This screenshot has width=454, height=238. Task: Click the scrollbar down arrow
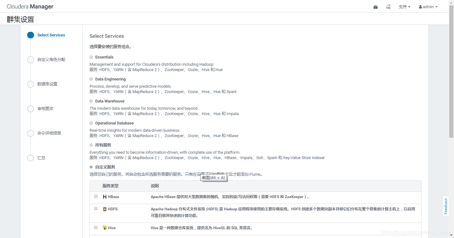451,235
